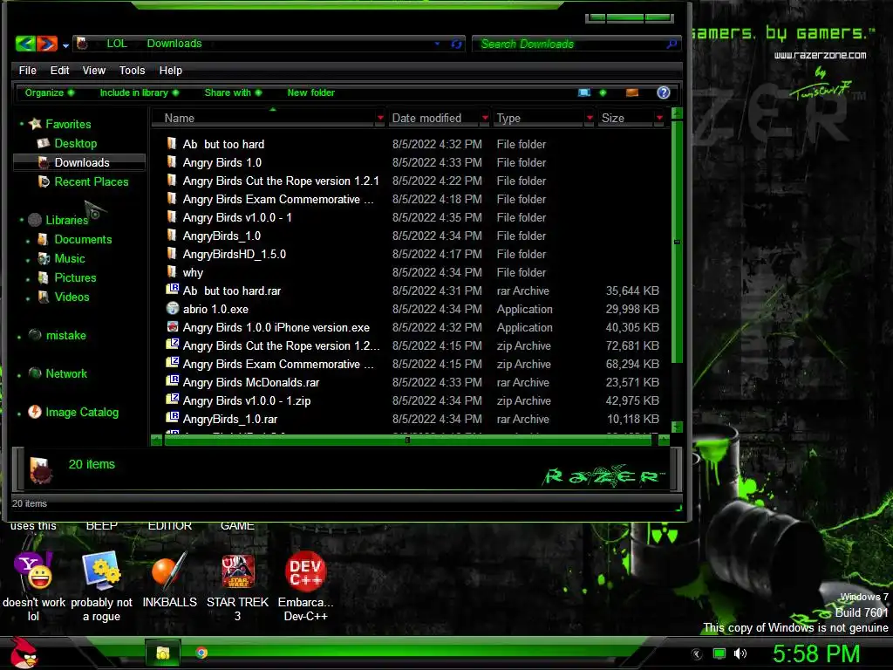Screen dimensions: 893x670
Task: Open the Share with dropdown
Action: click(x=233, y=92)
